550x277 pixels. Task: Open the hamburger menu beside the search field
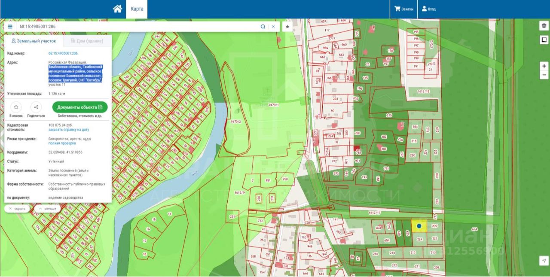pos(10,26)
